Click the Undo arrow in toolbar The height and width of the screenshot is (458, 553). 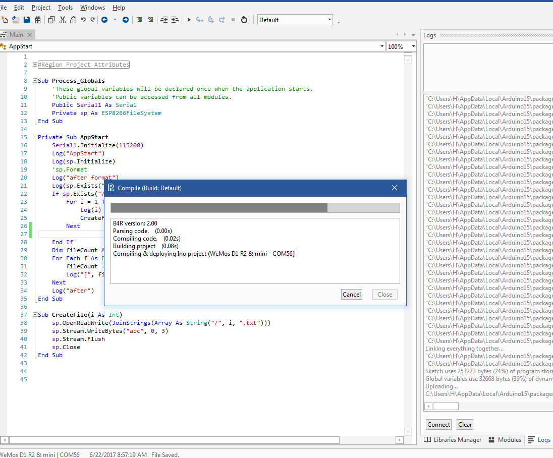[84, 20]
